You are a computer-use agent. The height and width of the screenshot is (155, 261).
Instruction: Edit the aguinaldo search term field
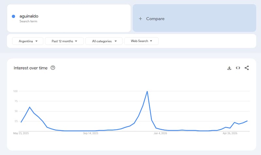69,18
